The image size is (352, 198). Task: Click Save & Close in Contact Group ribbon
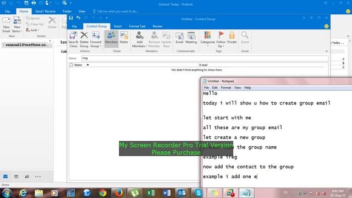pos(73,40)
